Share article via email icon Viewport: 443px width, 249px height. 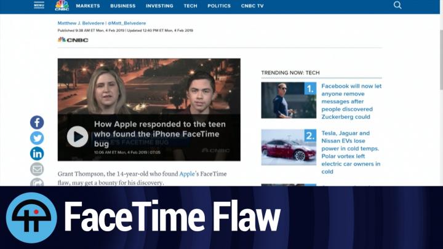pos(37,169)
